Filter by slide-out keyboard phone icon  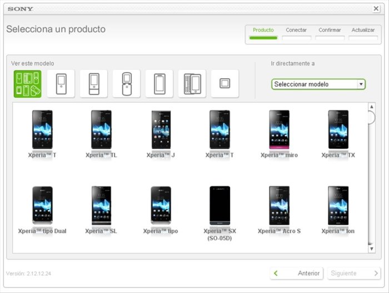point(192,84)
